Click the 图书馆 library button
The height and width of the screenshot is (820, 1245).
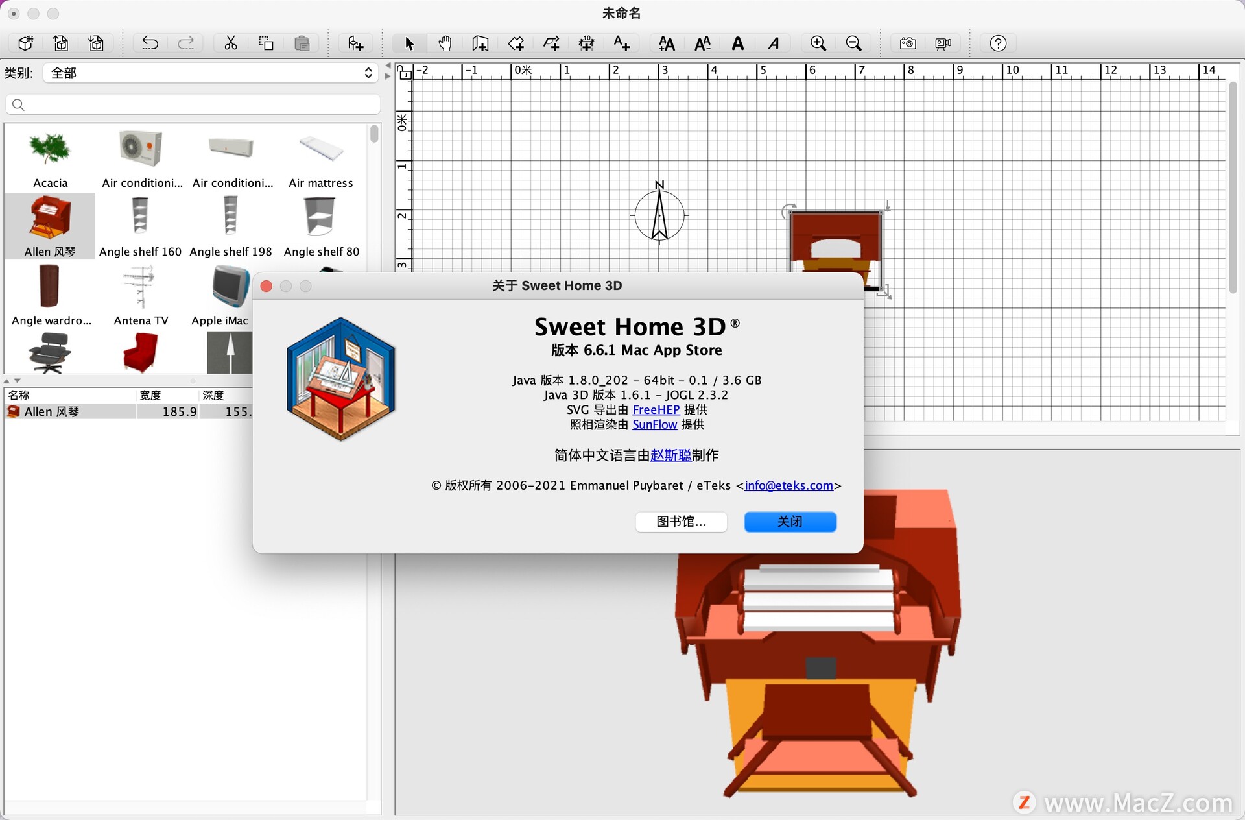point(682,521)
